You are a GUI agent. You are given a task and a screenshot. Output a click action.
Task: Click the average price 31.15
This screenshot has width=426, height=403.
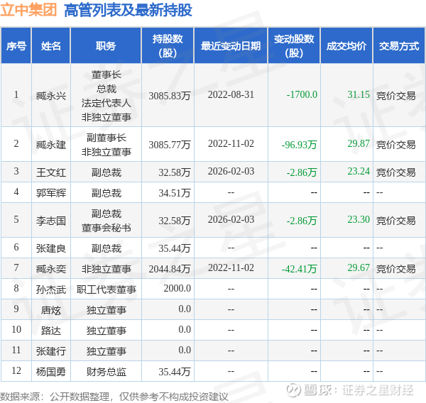[x=359, y=95]
